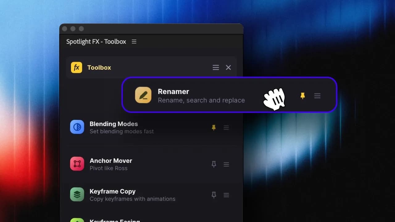This screenshot has width=395, height=222.
Task: Pin the Keyframe Copy tool
Action: coord(214,195)
